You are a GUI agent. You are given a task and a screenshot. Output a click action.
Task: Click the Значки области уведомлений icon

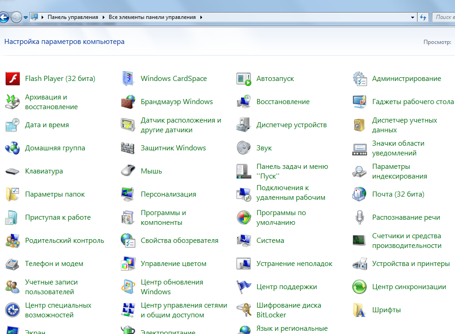360,149
